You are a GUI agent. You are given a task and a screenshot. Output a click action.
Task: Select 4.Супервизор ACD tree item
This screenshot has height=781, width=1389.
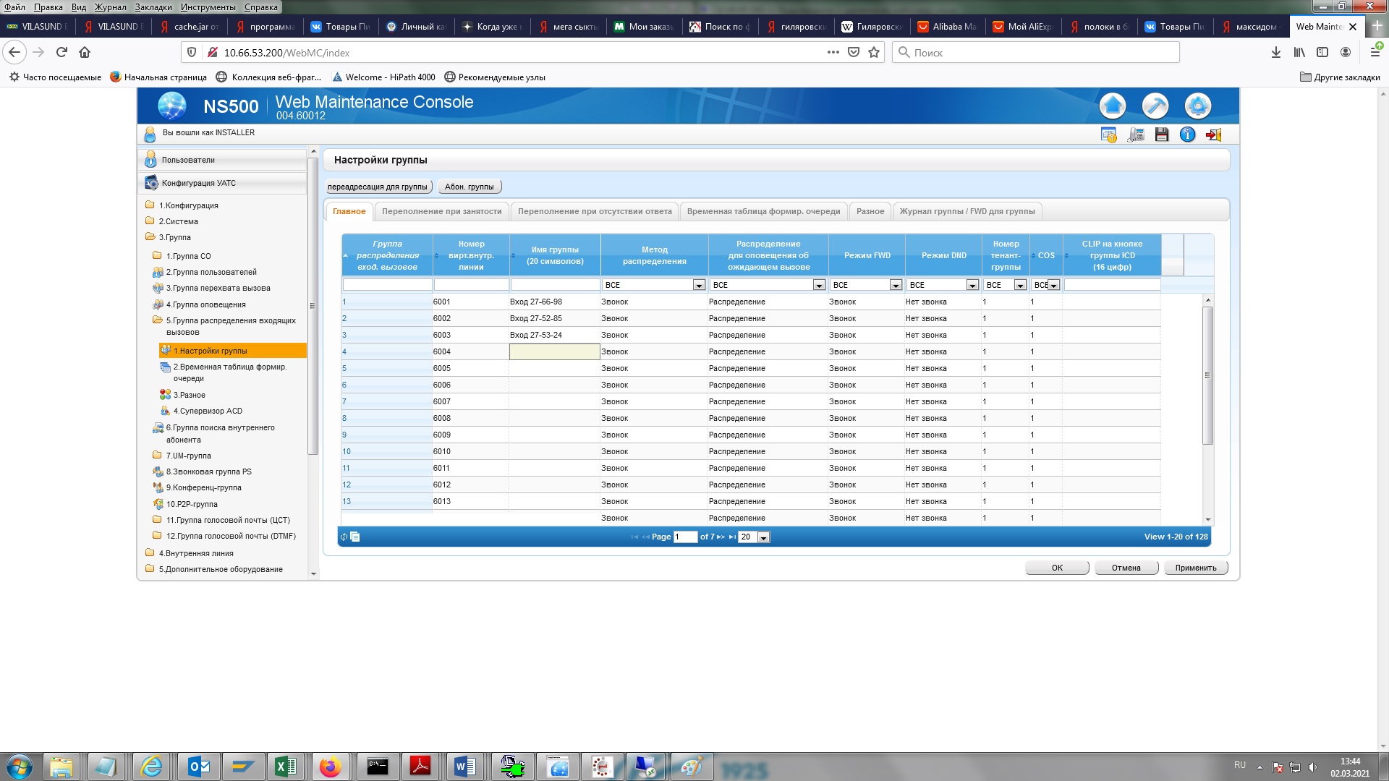tap(208, 411)
